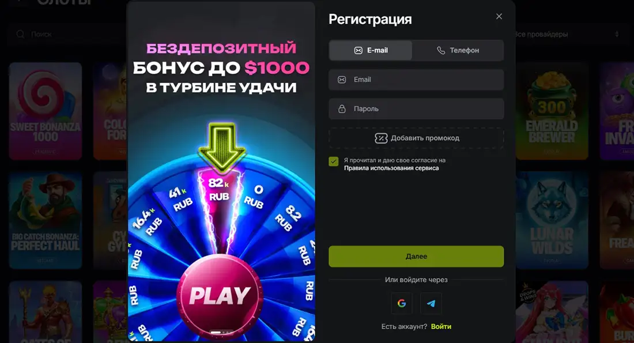Click the green neon arrow pointer
634x343 pixels.
pos(221,147)
